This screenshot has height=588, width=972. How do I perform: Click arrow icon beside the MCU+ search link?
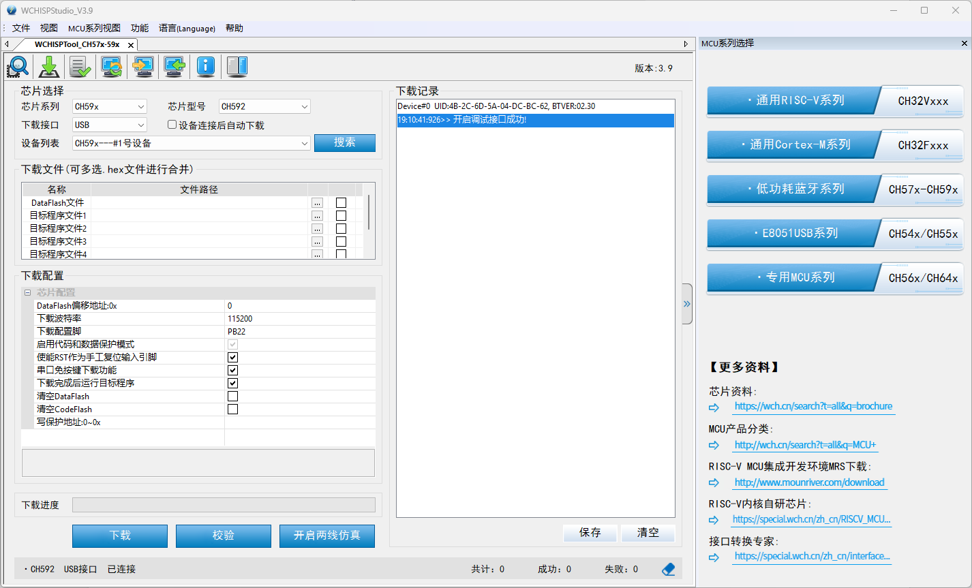tap(714, 446)
